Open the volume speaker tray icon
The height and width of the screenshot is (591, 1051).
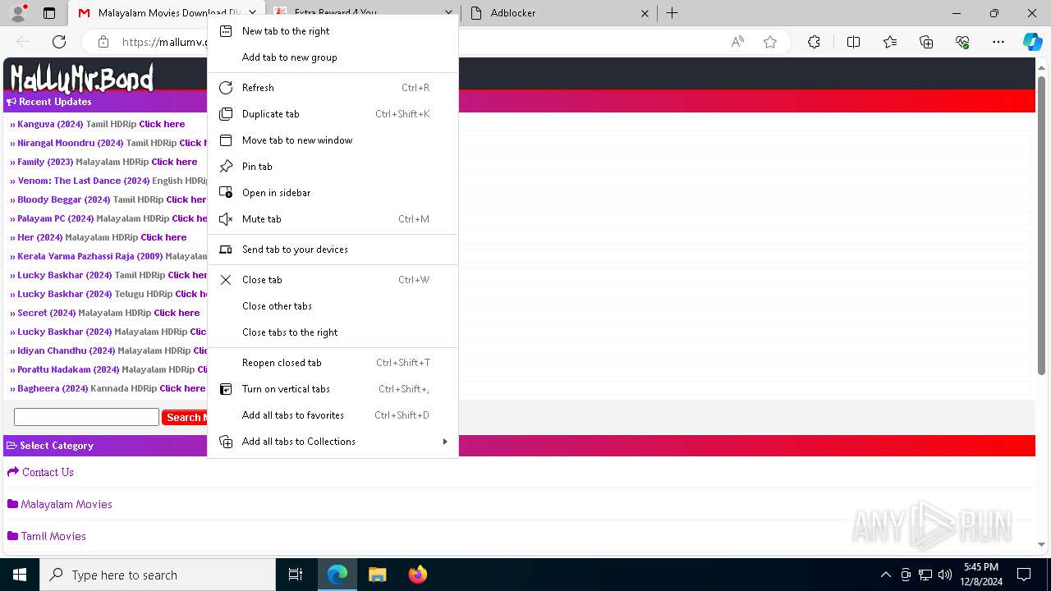[x=944, y=575]
